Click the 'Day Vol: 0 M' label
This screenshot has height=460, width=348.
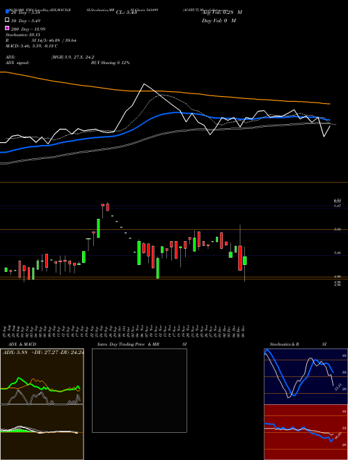tap(219, 21)
